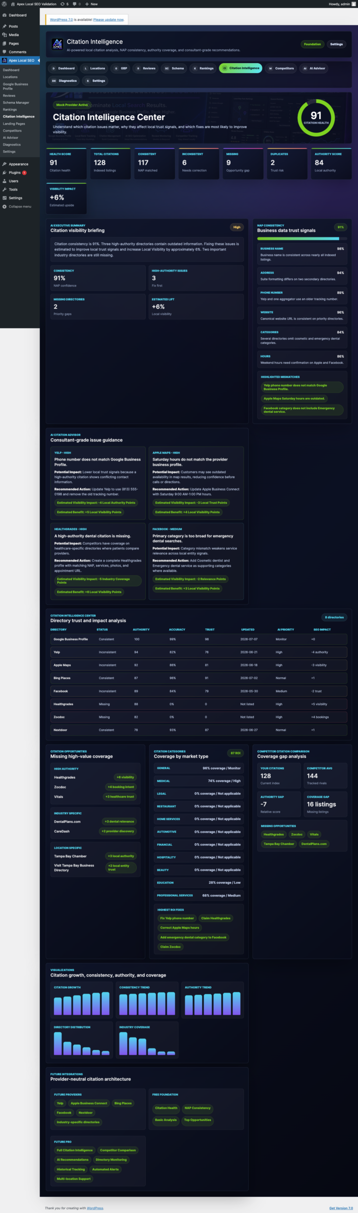Click the active Citation Intelligence tab
This screenshot has width=358, height=1213.
(241, 68)
